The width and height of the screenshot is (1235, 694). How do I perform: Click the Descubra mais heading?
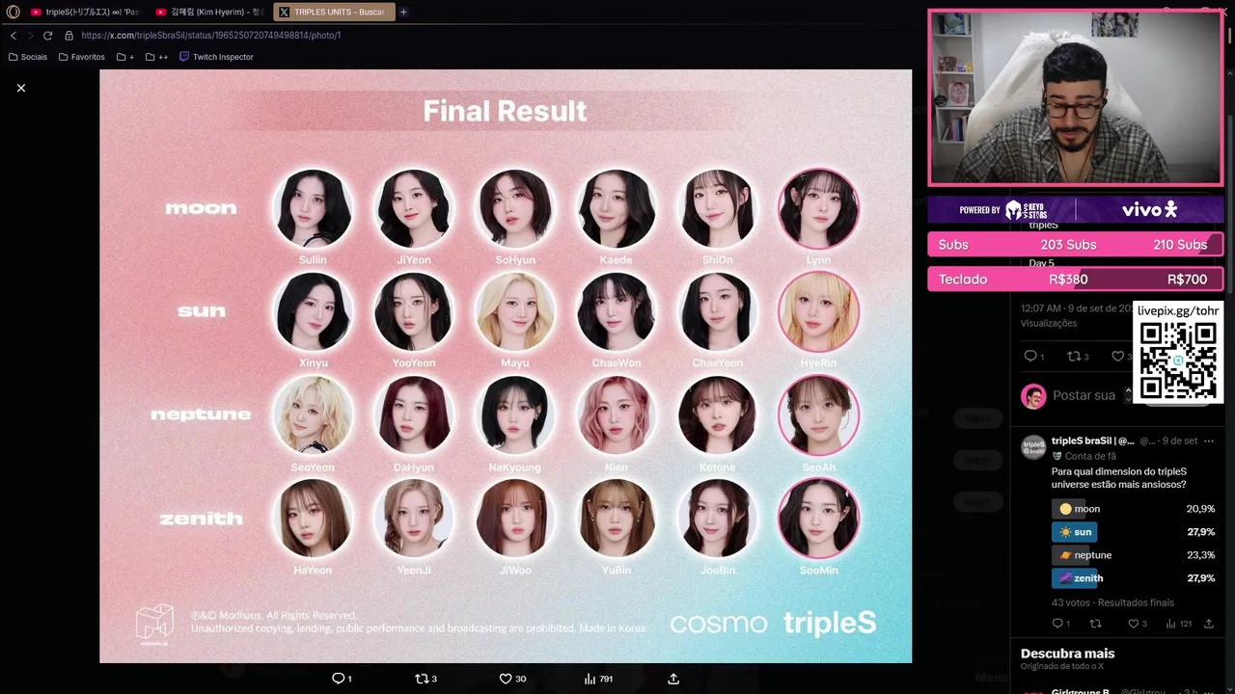click(1067, 654)
